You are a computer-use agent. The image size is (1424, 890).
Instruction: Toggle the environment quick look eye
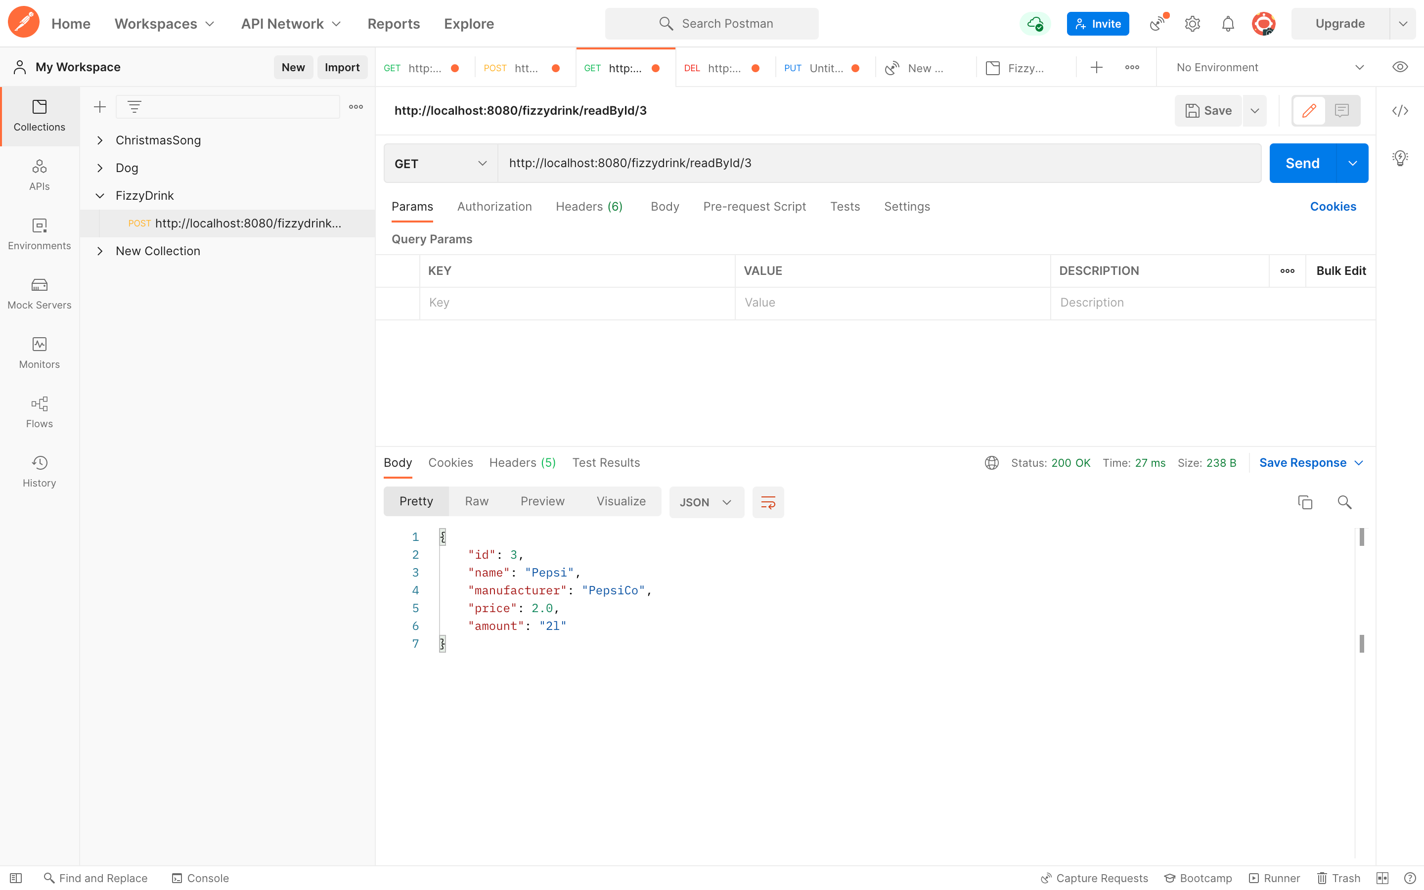click(x=1400, y=67)
